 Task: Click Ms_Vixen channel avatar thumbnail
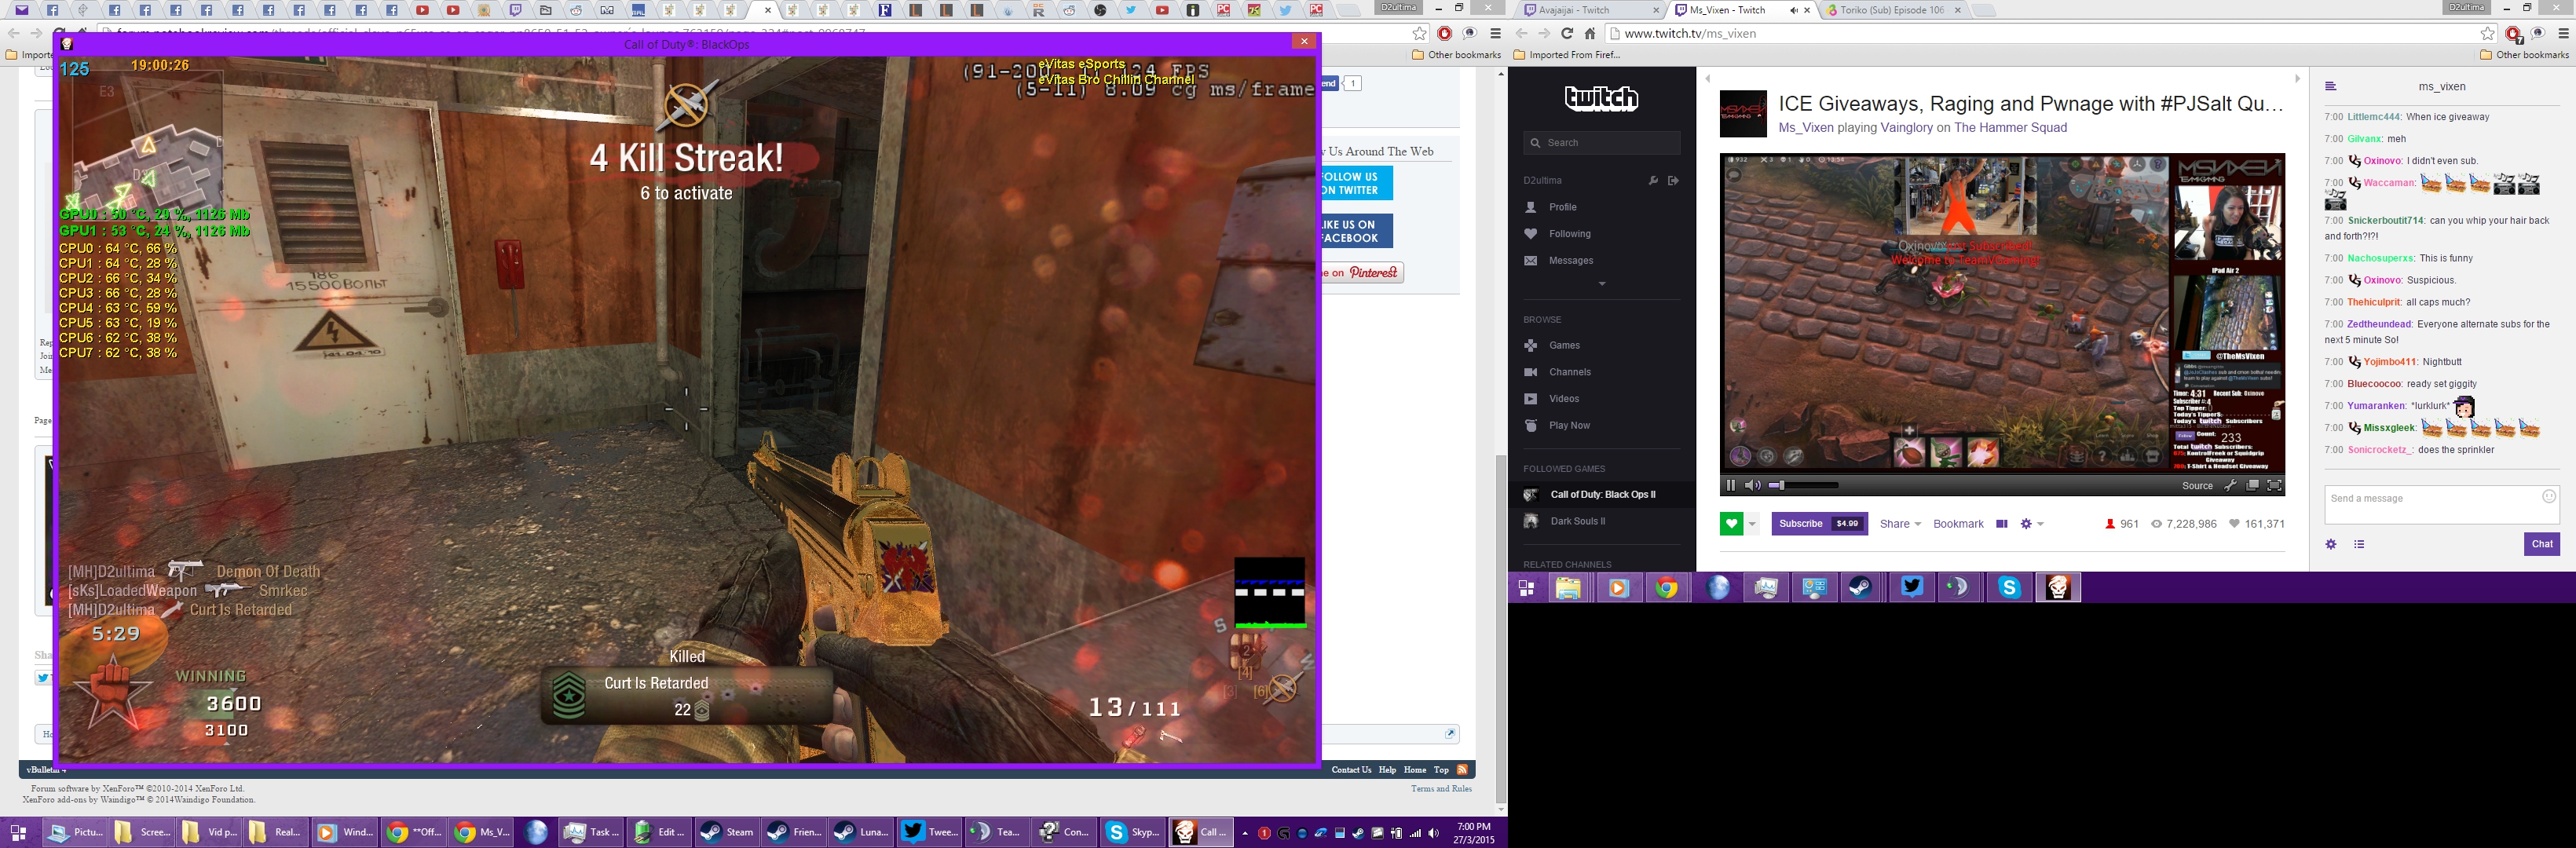pos(1743,113)
